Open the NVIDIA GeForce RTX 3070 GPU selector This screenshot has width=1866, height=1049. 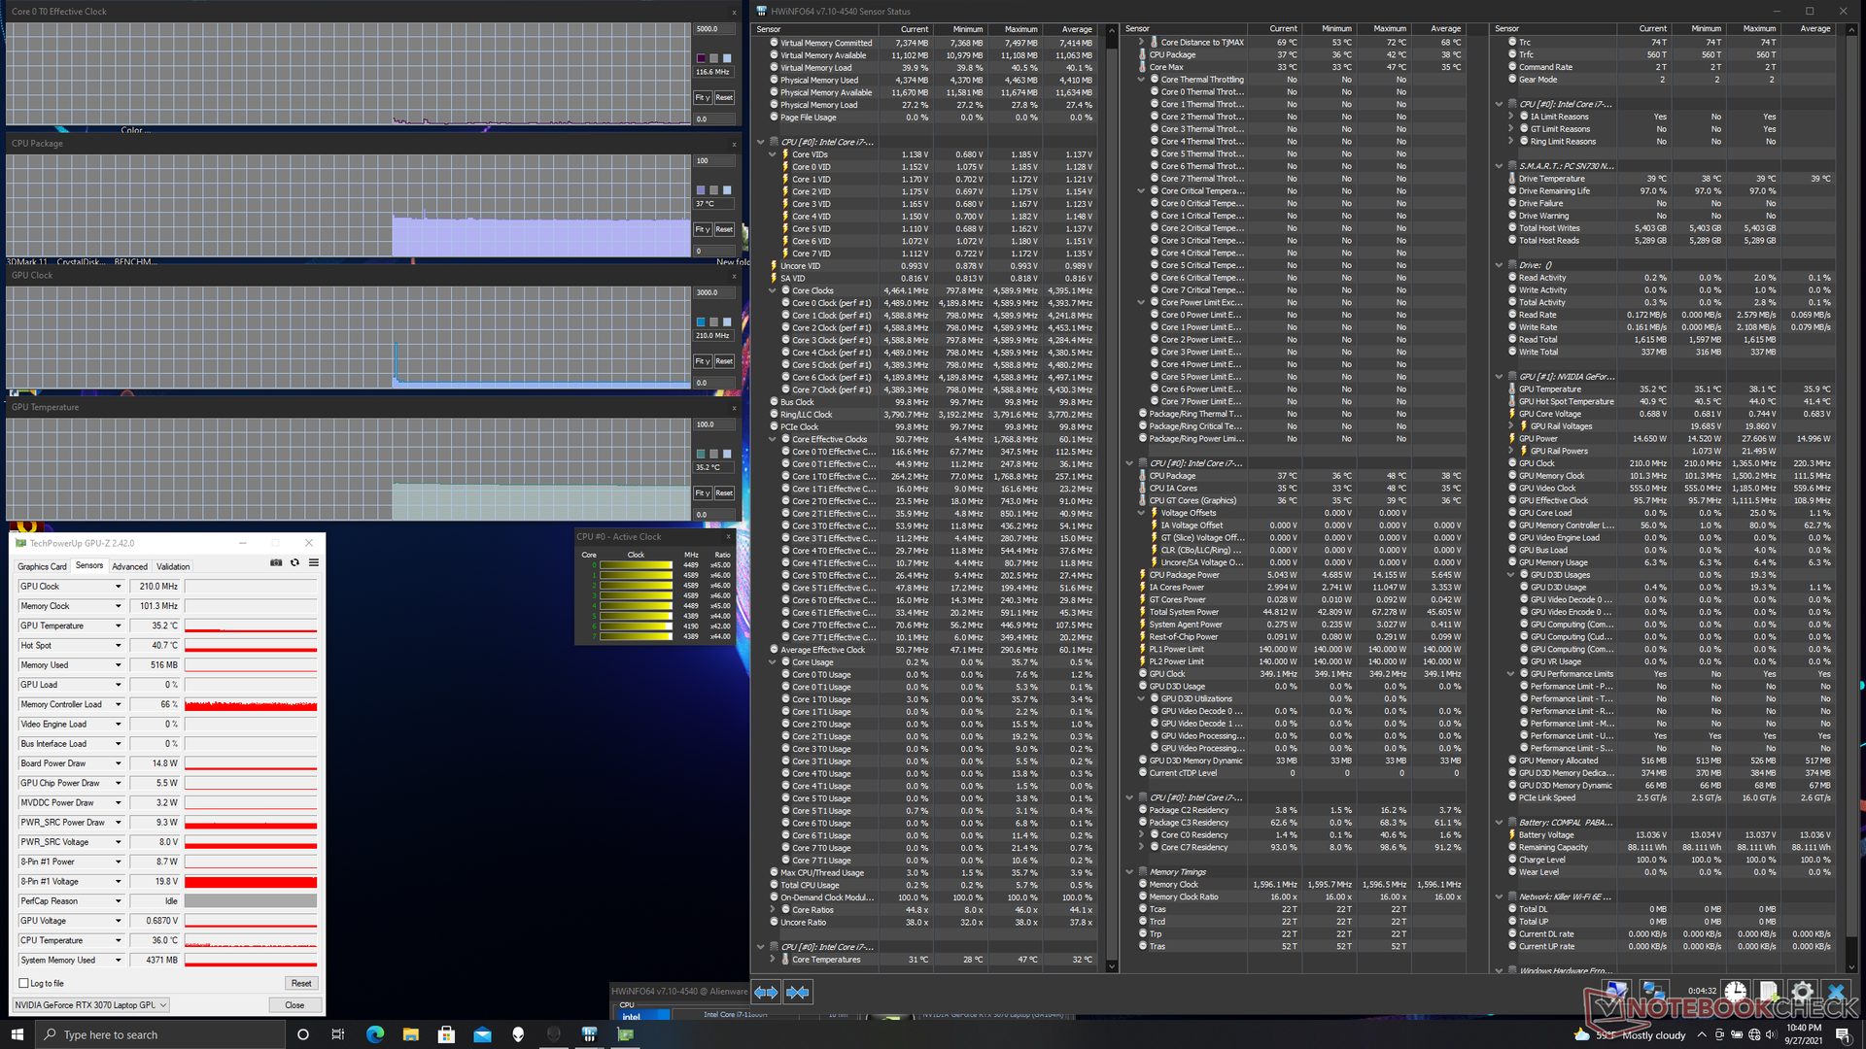pos(91,1005)
